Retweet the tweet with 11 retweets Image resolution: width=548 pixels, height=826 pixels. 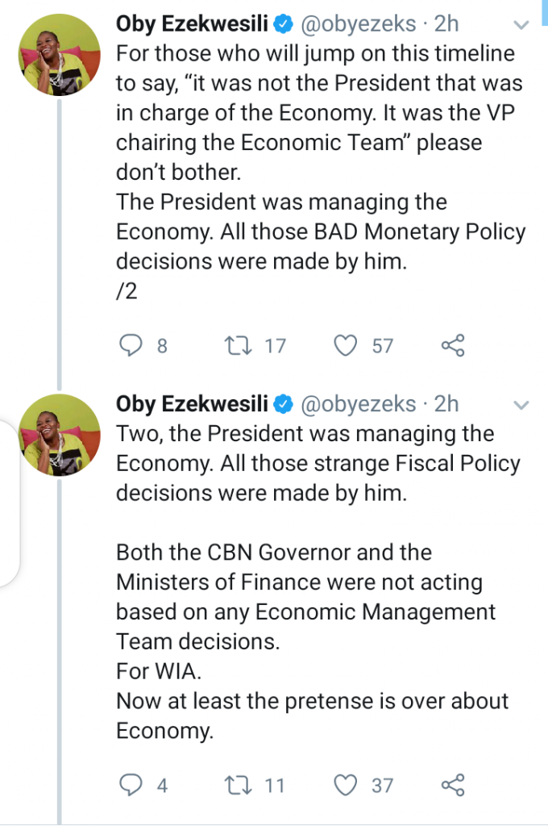click(240, 785)
